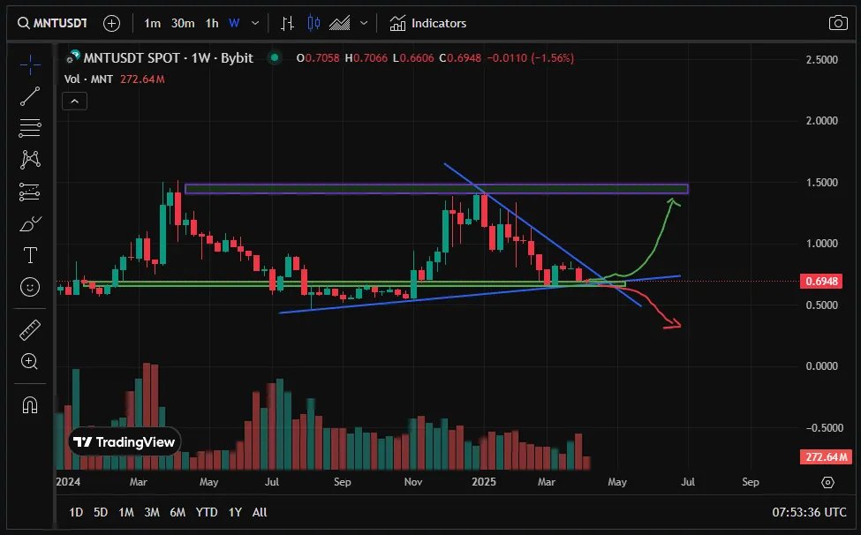The image size is (861, 535).
Task: Select the crosshair cursor tool
Action: click(x=30, y=64)
